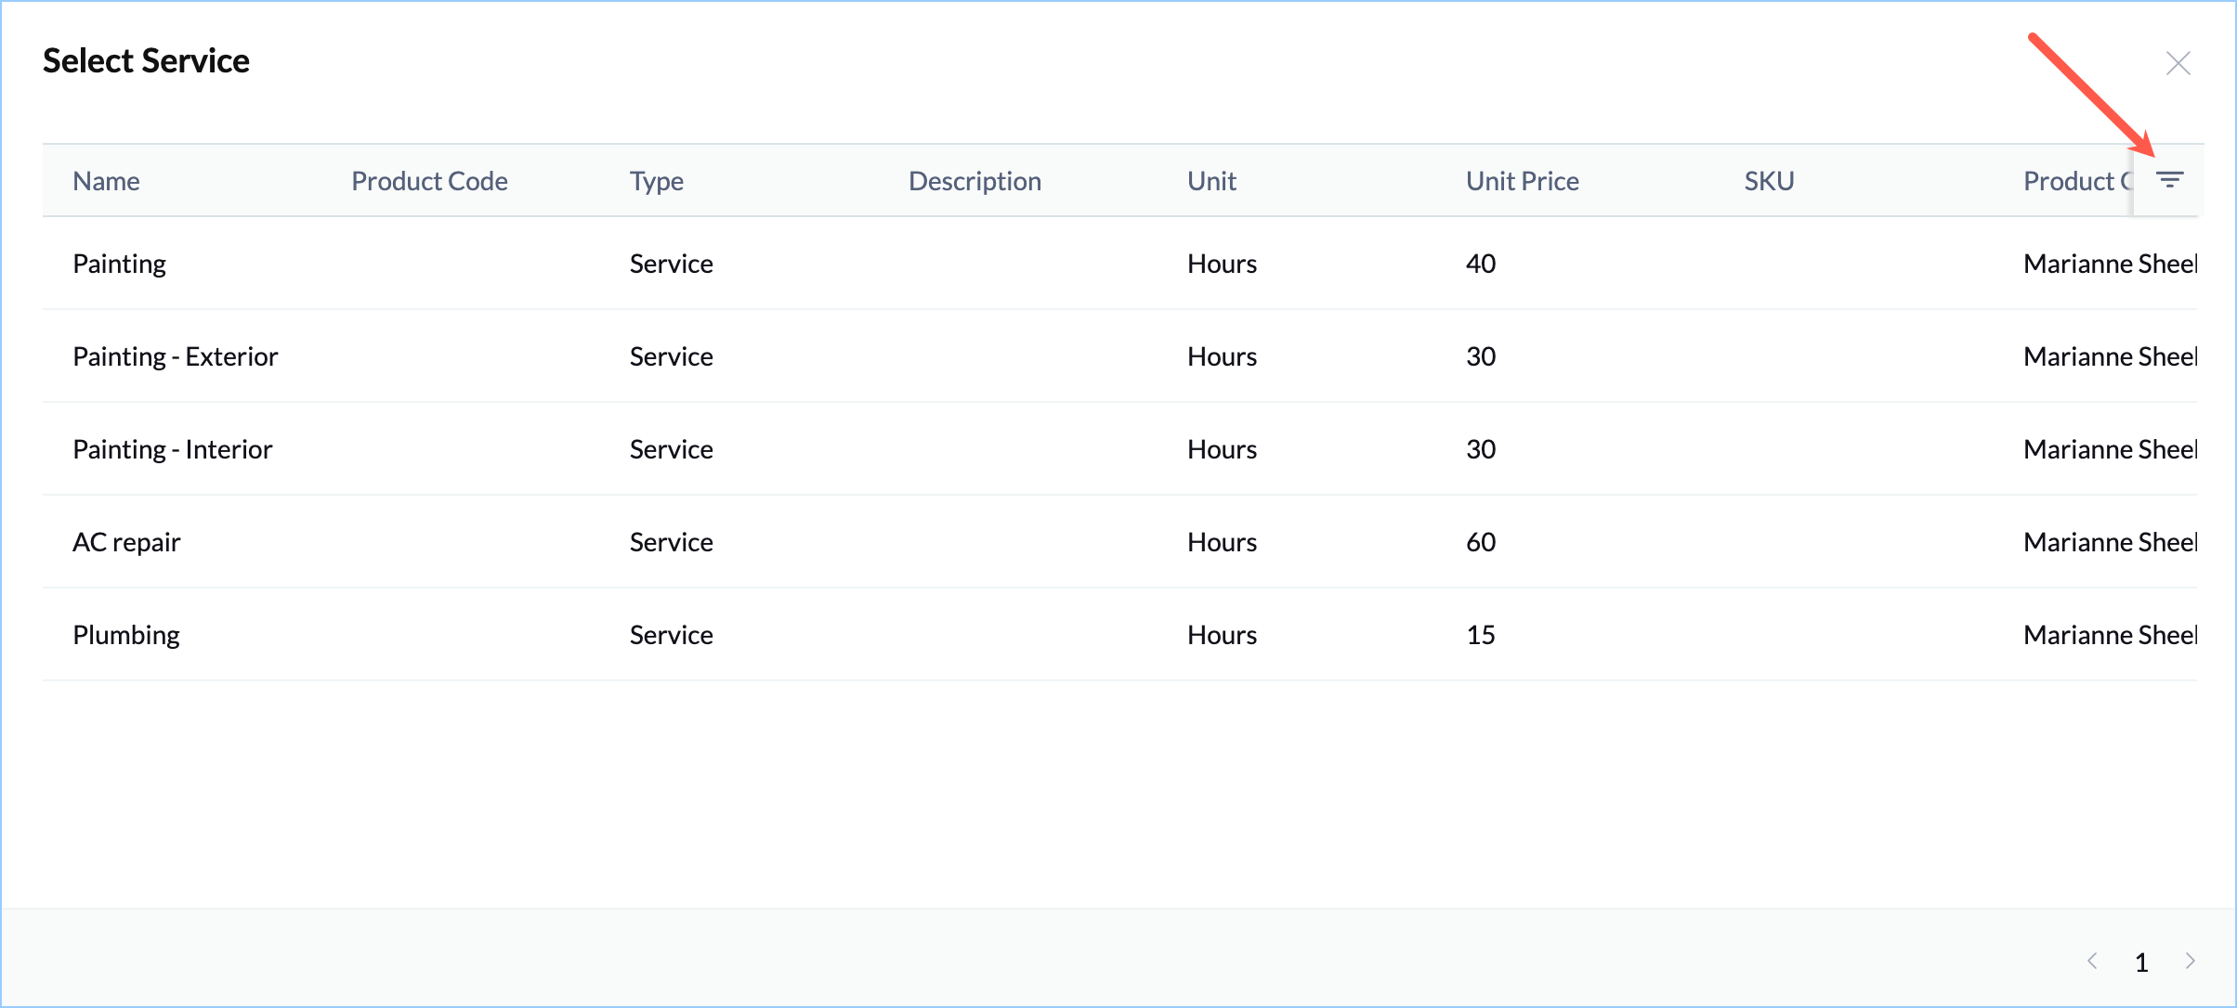The image size is (2237, 1008).
Task: Click Plumbing row's Marianne Sheel owner
Action: pyautogui.click(x=2109, y=635)
